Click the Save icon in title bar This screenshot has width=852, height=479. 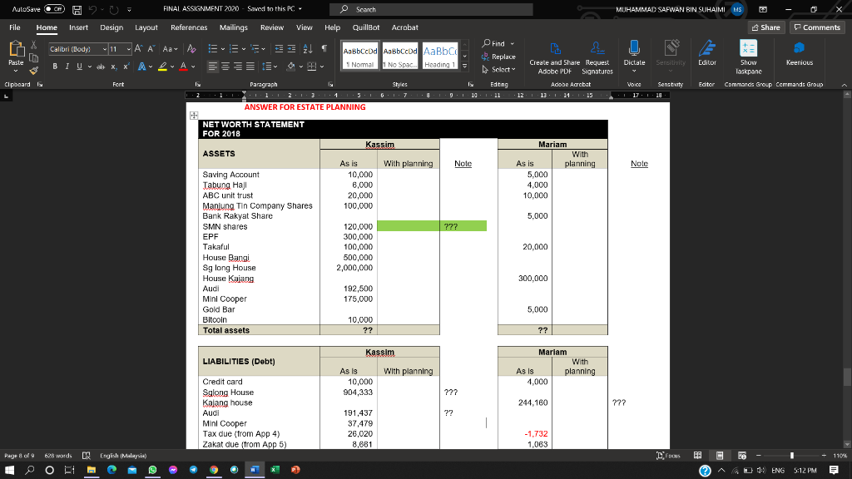tap(76, 9)
